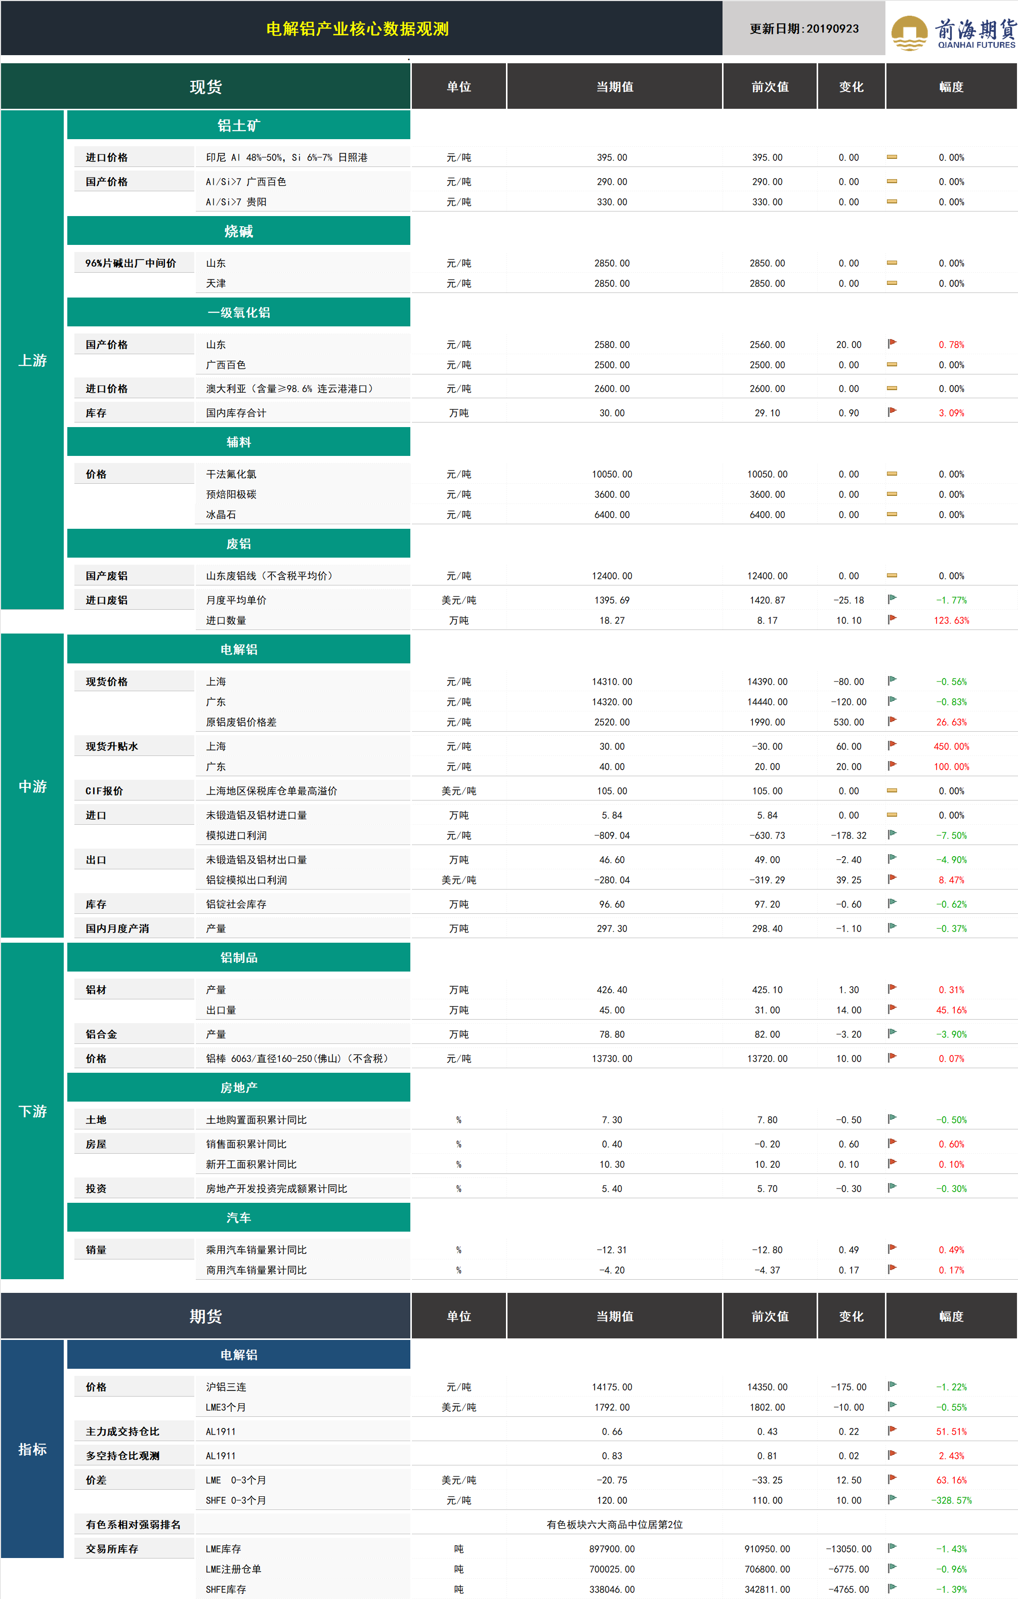Click the 14310.00 上海 spot price value

coord(612,681)
